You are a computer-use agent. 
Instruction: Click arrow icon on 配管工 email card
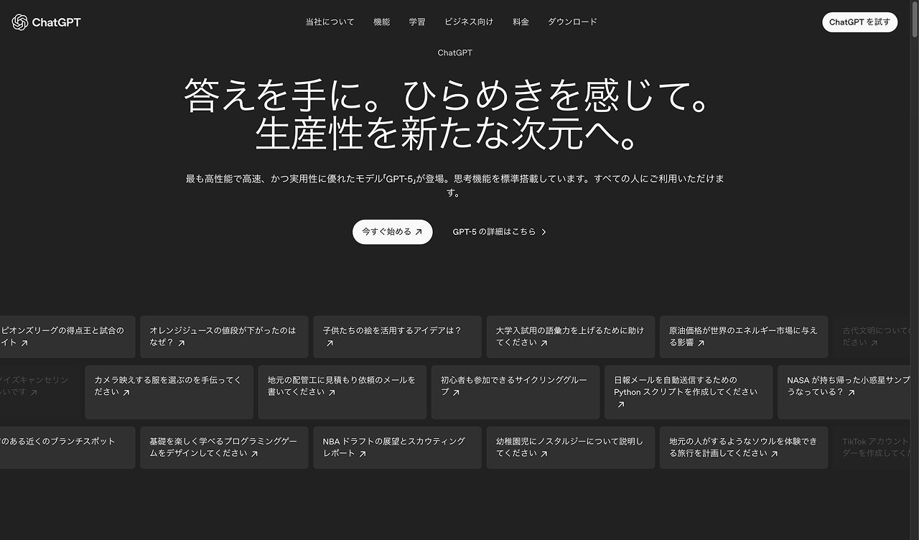coord(332,393)
